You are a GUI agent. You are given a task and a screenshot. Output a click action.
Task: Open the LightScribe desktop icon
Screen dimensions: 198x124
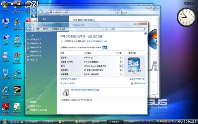[x=17, y=91]
